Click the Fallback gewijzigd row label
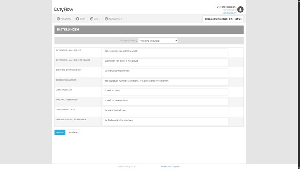The image size is (300, 169). coord(67,99)
